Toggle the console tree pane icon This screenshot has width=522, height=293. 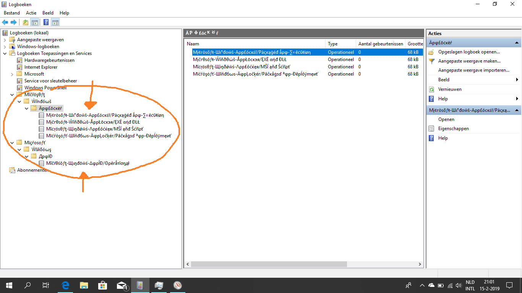coord(35,22)
